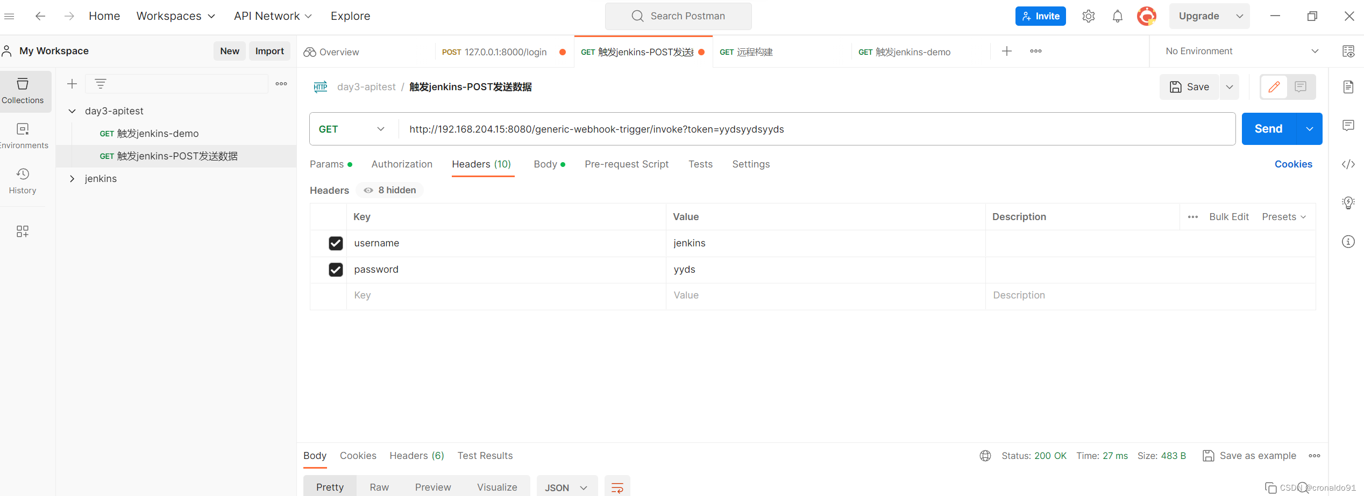Screen dimensions: 1364x496
Task: Open History in the sidebar
Action: click(x=23, y=181)
